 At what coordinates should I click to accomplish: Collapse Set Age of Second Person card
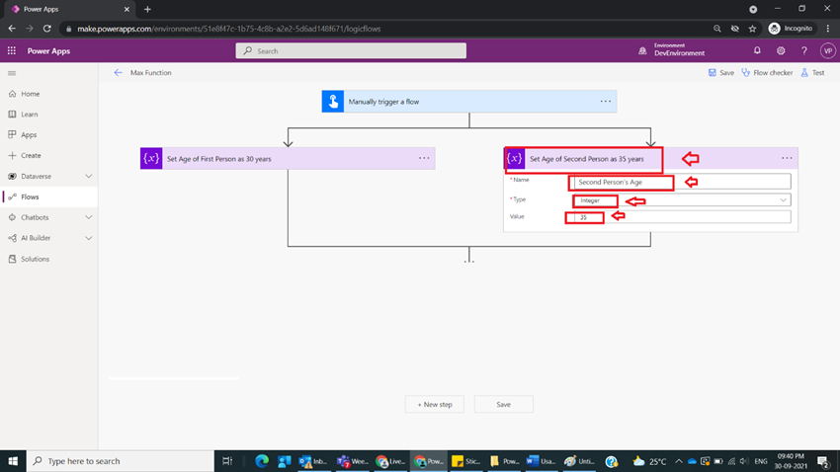(x=651, y=158)
